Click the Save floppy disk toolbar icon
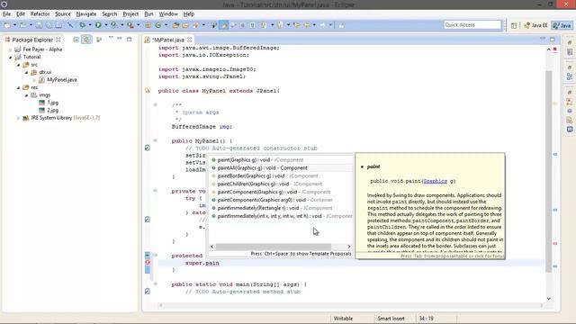Screen dimensions: 576x324 point(39,25)
